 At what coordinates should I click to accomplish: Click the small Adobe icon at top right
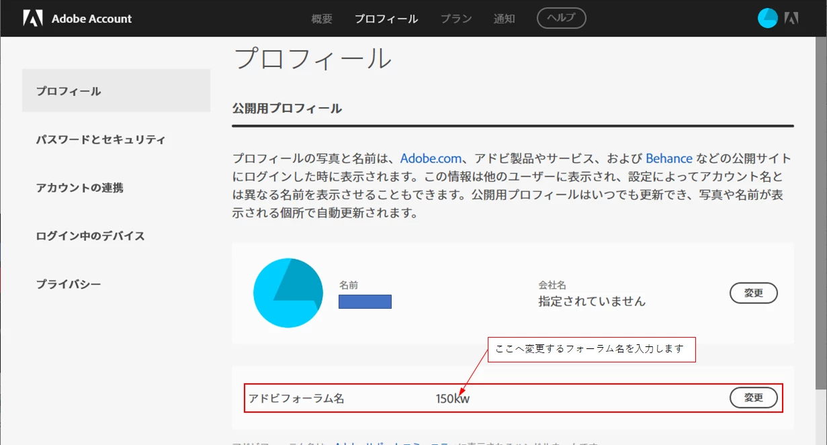(791, 18)
